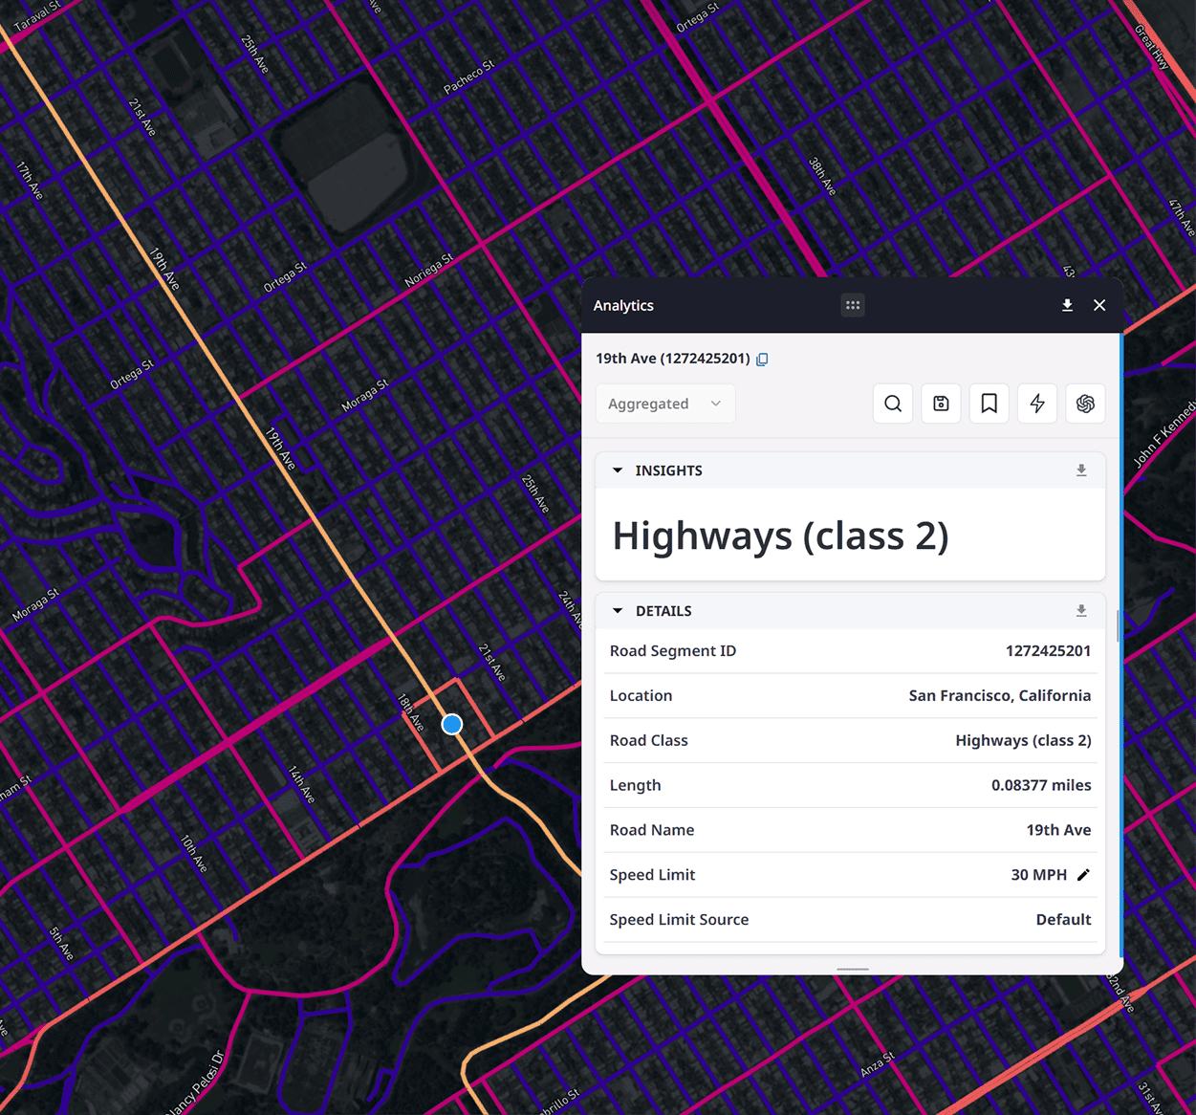Click the search magnifier icon
This screenshot has width=1196, height=1115.
pyautogui.click(x=893, y=404)
